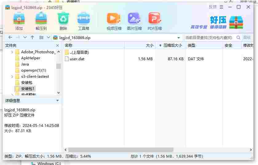
Task: Click the user.dat file icon
Action: point(67,59)
